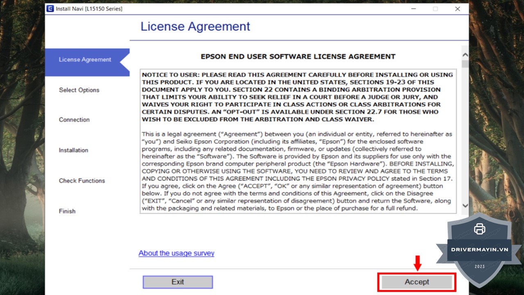Jump to the Installation step
Screen dimensions: 524x295
pos(73,150)
